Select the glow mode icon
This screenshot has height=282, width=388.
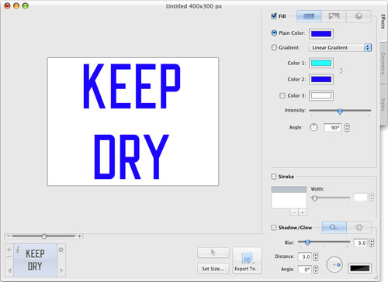(359, 228)
